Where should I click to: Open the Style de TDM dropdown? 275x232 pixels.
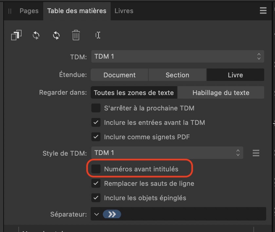pyautogui.click(x=167, y=153)
